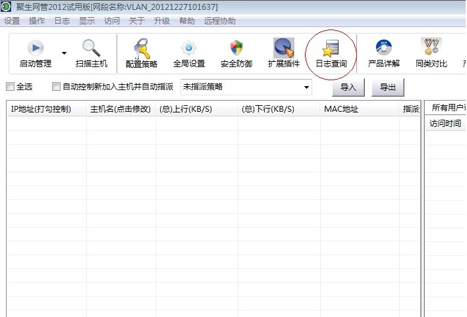The width and height of the screenshot is (467, 317).
Task: Open the 升级 menu
Action: pyautogui.click(x=162, y=21)
